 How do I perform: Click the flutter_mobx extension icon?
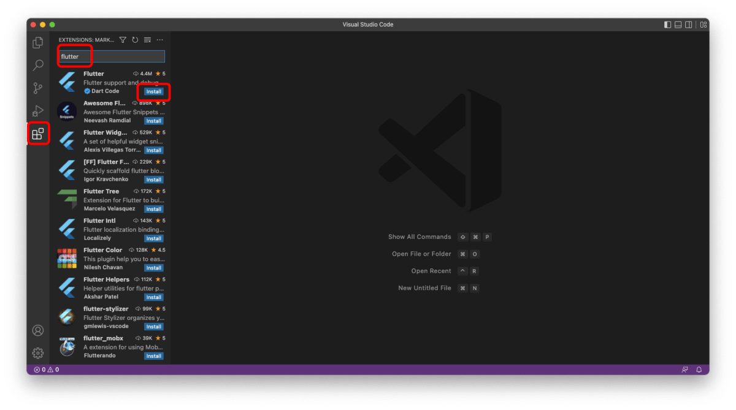pyautogui.click(x=67, y=347)
